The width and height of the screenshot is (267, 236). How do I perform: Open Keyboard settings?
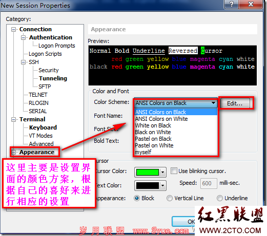(x=43, y=127)
